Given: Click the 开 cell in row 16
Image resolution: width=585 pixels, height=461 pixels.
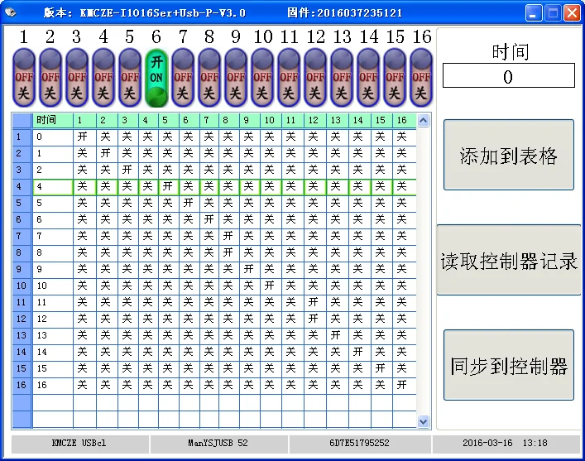Looking at the screenshot, I should (x=405, y=385).
